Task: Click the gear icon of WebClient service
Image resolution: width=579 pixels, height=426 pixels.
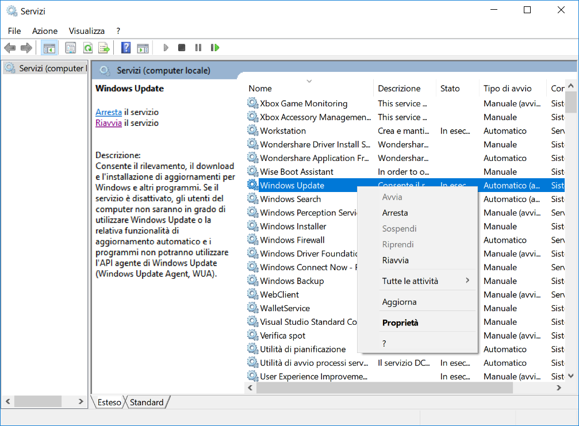Action: [x=252, y=294]
